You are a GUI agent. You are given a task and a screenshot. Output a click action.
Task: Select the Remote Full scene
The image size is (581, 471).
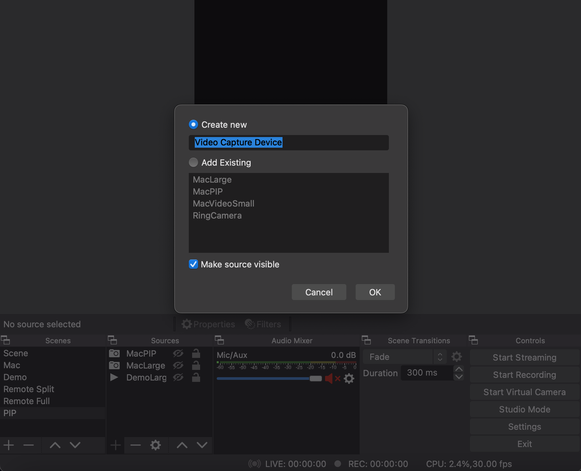pyautogui.click(x=53, y=401)
